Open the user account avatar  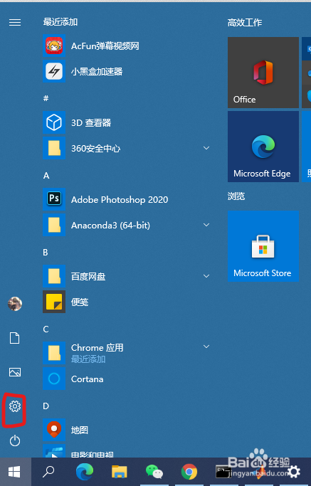click(x=15, y=303)
